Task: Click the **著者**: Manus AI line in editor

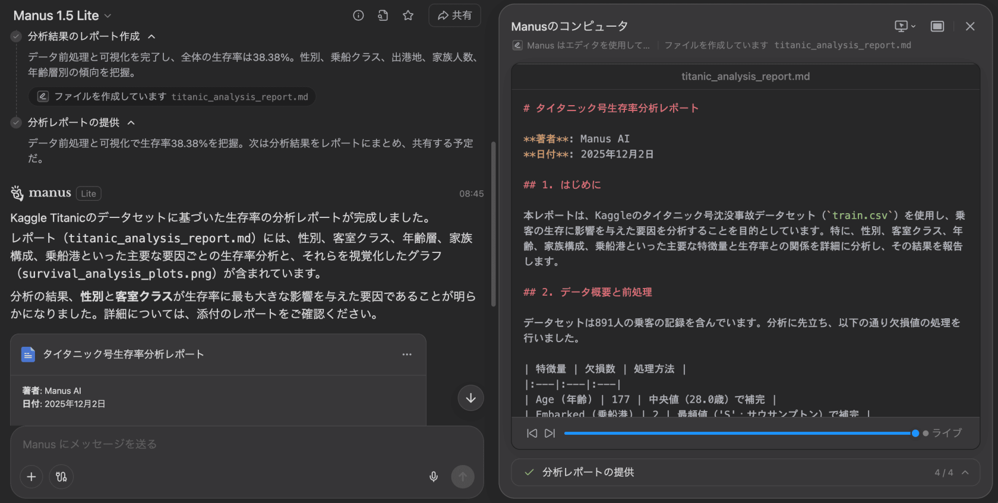Action: pyautogui.click(x=576, y=139)
